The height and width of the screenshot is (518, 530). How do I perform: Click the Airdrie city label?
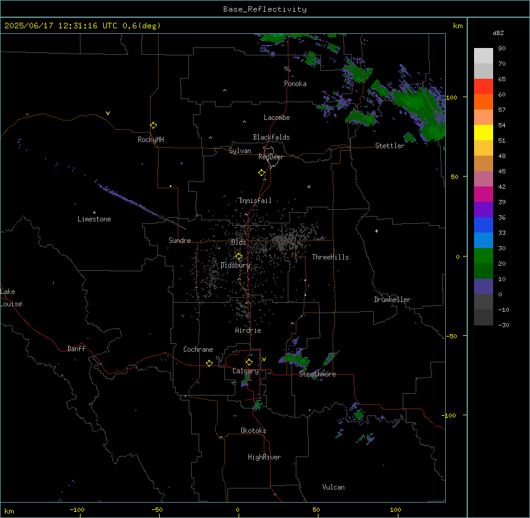point(248,330)
